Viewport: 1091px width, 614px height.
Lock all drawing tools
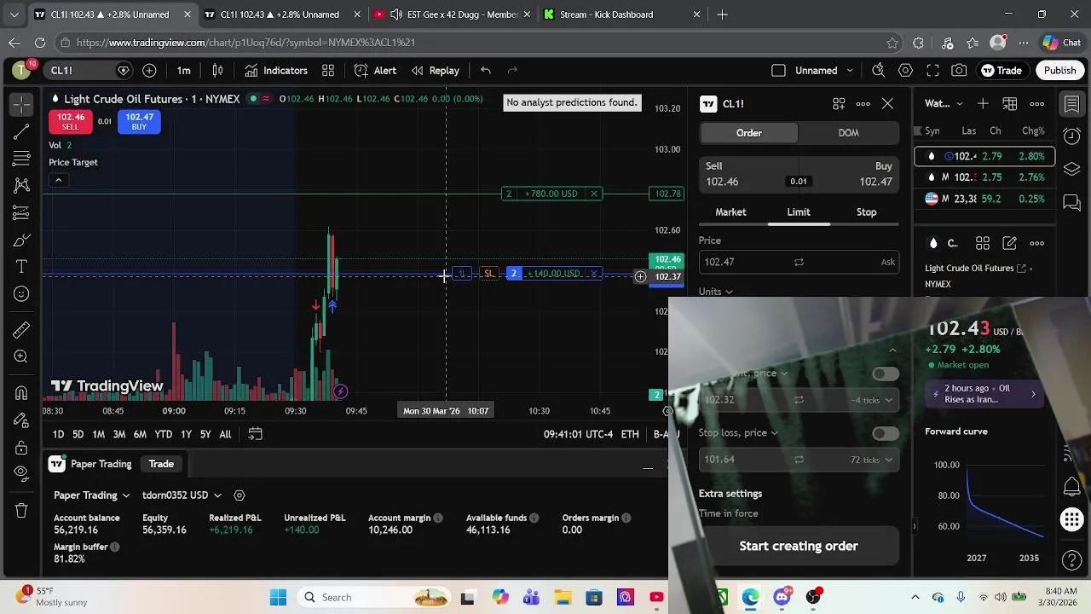pyautogui.click(x=22, y=446)
